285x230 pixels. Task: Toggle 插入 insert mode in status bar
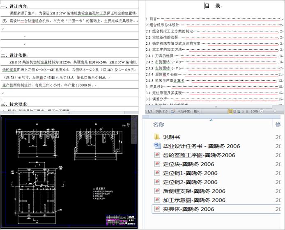[196, 111]
